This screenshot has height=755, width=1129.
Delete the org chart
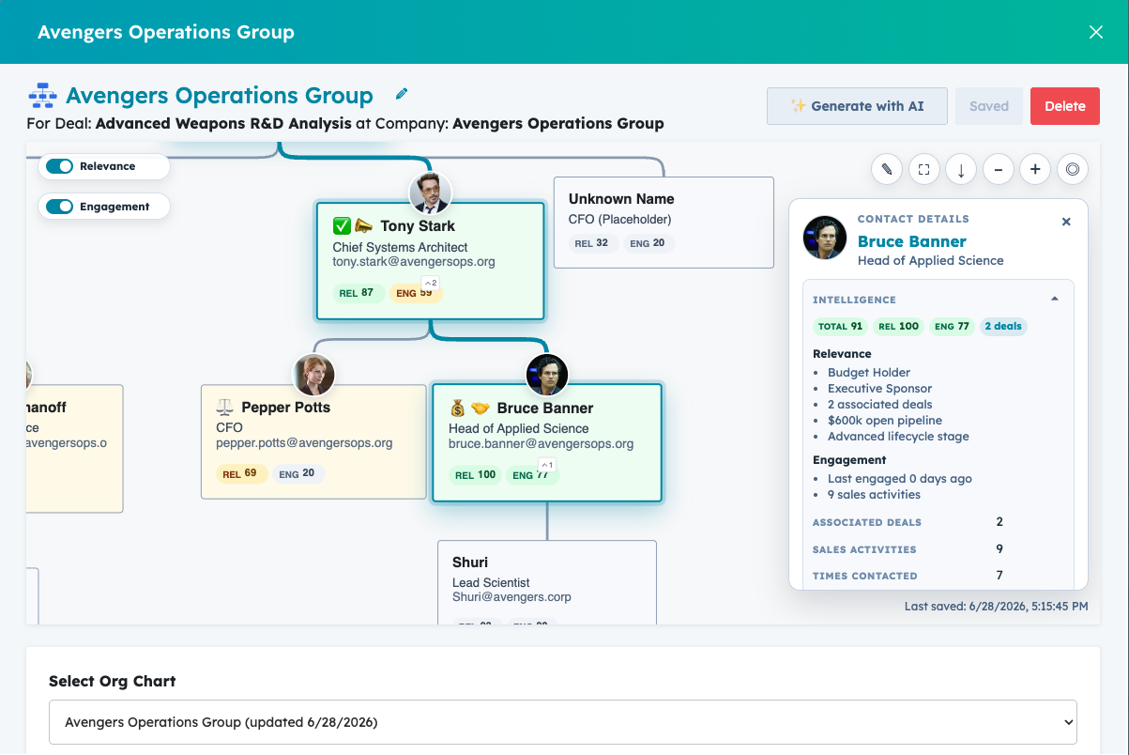coord(1065,106)
